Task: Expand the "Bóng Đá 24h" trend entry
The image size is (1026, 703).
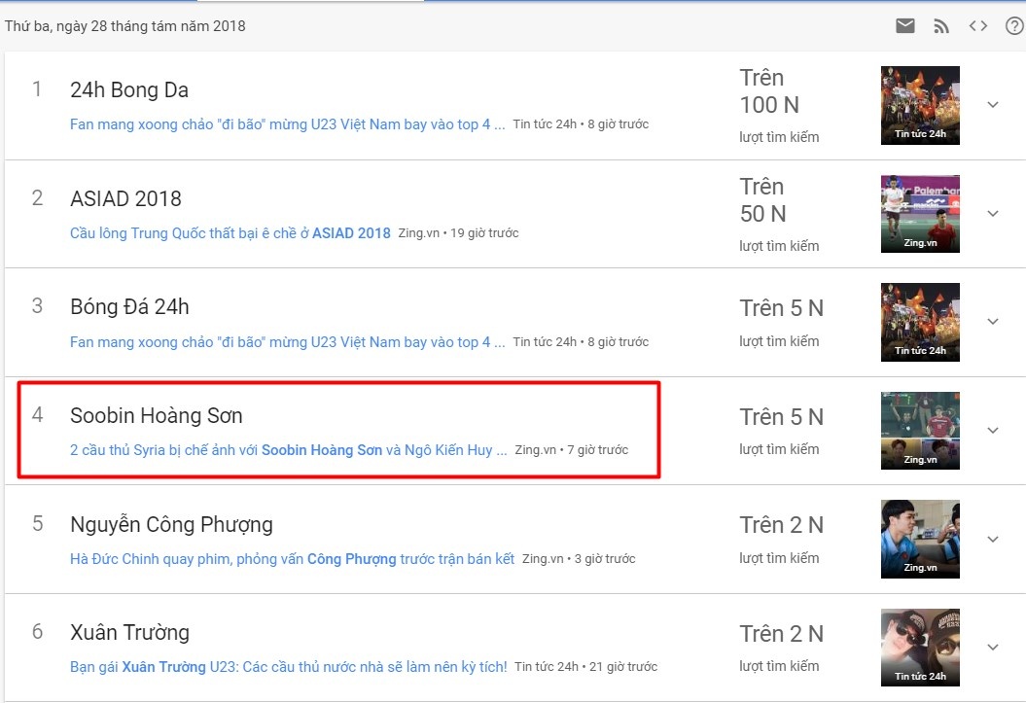Action: coord(993,321)
